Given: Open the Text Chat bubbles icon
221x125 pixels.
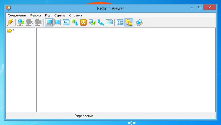Looking at the screenshot, I should [x=92, y=22].
